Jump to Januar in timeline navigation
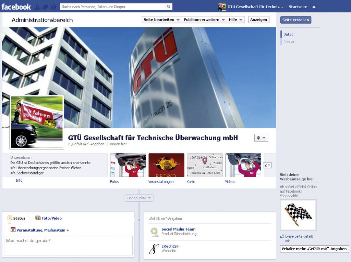The height and width of the screenshot is (262, 351). pos(289,42)
